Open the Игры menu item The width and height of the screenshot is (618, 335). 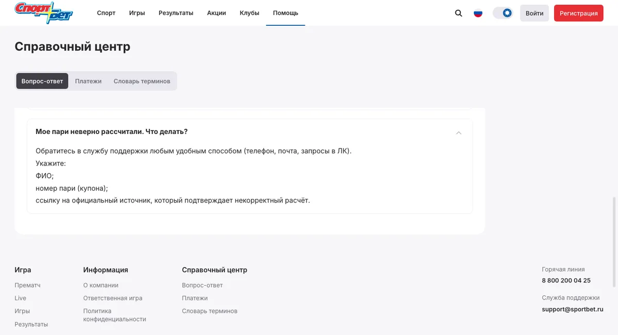tap(137, 13)
